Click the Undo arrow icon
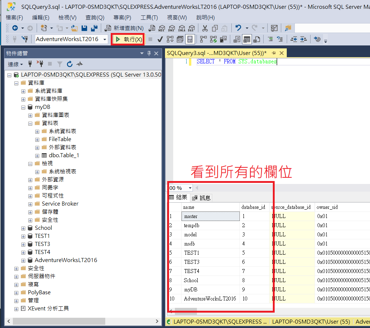The image size is (370, 328). click(x=238, y=28)
